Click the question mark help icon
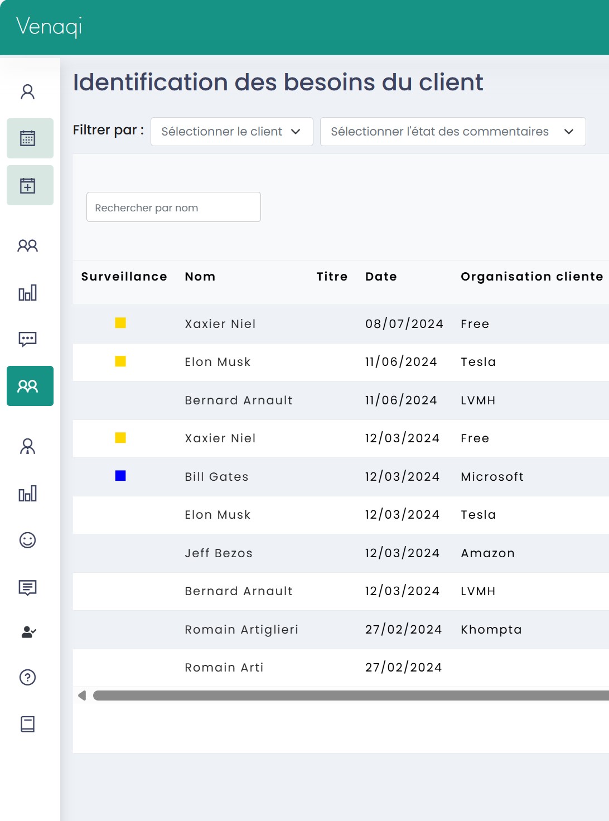Screen dimensions: 609x821 coord(28,677)
